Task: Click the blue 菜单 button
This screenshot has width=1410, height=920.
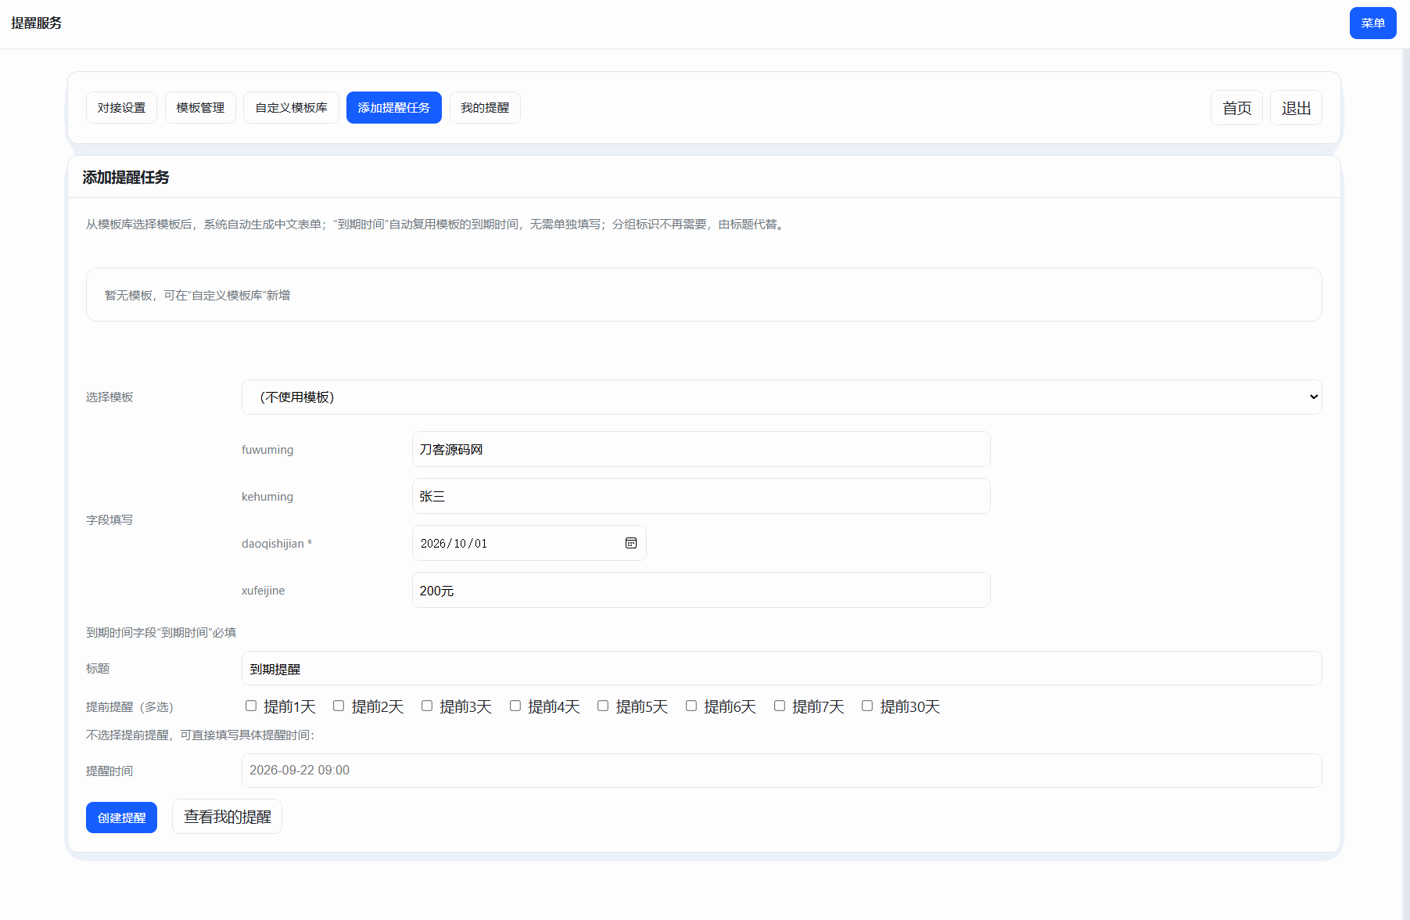Action: (1372, 23)
